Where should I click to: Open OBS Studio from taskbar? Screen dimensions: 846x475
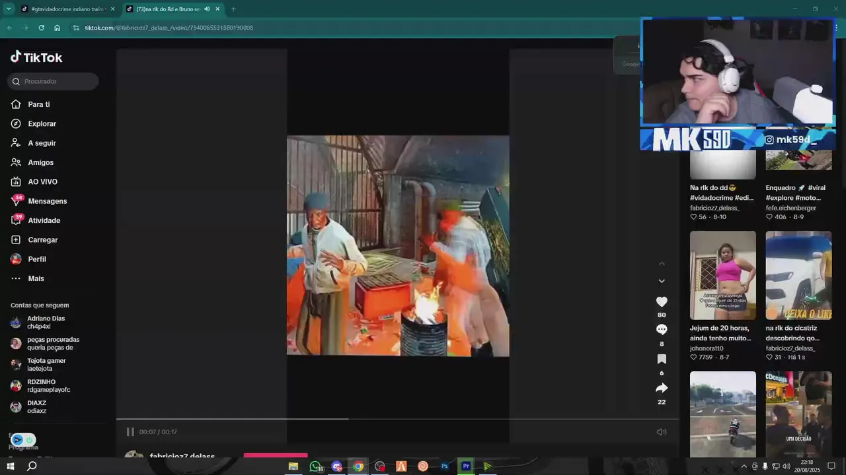(x=379, y=466)
